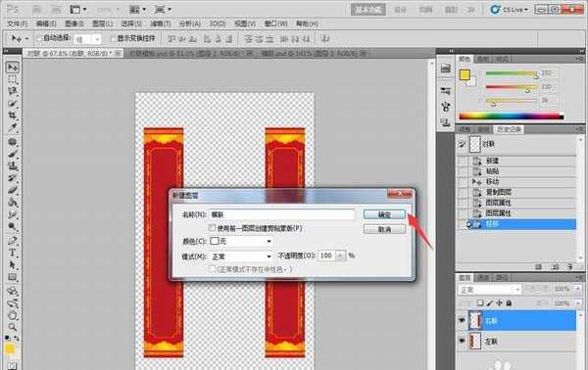This screenshot has height=370, width=588.
Task: Select the Dodge tool
Action: [x=13, y=226]
